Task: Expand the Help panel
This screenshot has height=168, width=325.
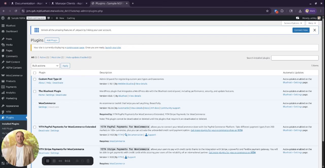Action: point(312,23)
